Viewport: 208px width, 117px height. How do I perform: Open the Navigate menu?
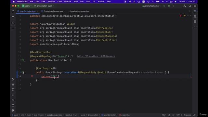click(x=51, y=1)
